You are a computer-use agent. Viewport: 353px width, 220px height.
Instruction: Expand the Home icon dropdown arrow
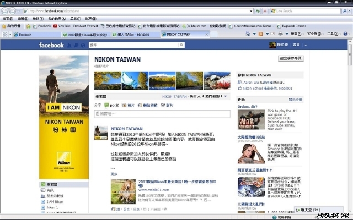coord(254,34)
